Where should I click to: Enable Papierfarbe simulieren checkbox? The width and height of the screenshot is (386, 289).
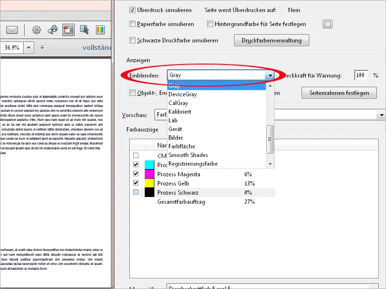tap(132, 24)
